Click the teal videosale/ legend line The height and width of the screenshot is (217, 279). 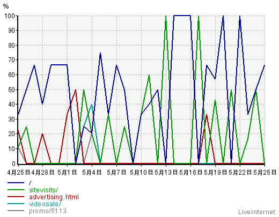click(16, 204)
